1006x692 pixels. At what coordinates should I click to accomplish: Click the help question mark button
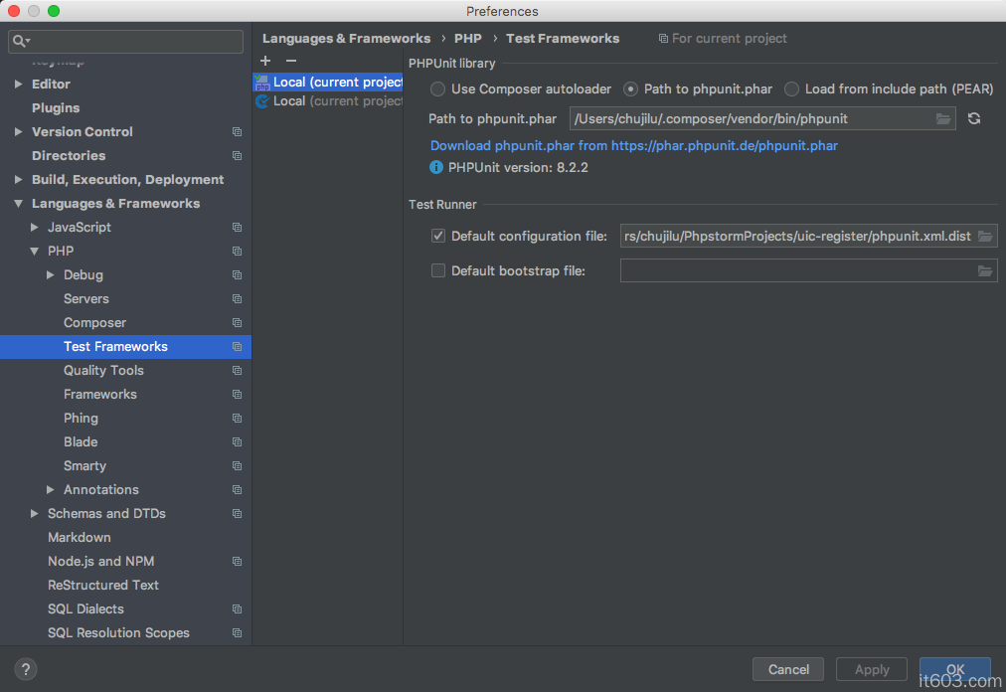pyautogui.click(x=27, y=669)
